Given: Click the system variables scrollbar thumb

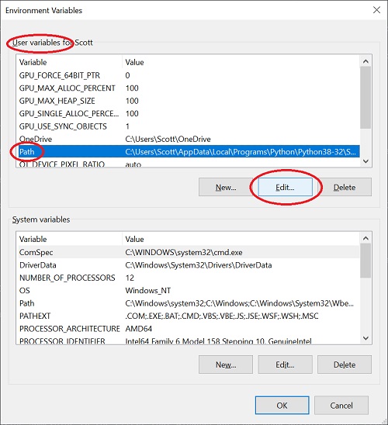Looking at the screenshot, I should [365, 261].
